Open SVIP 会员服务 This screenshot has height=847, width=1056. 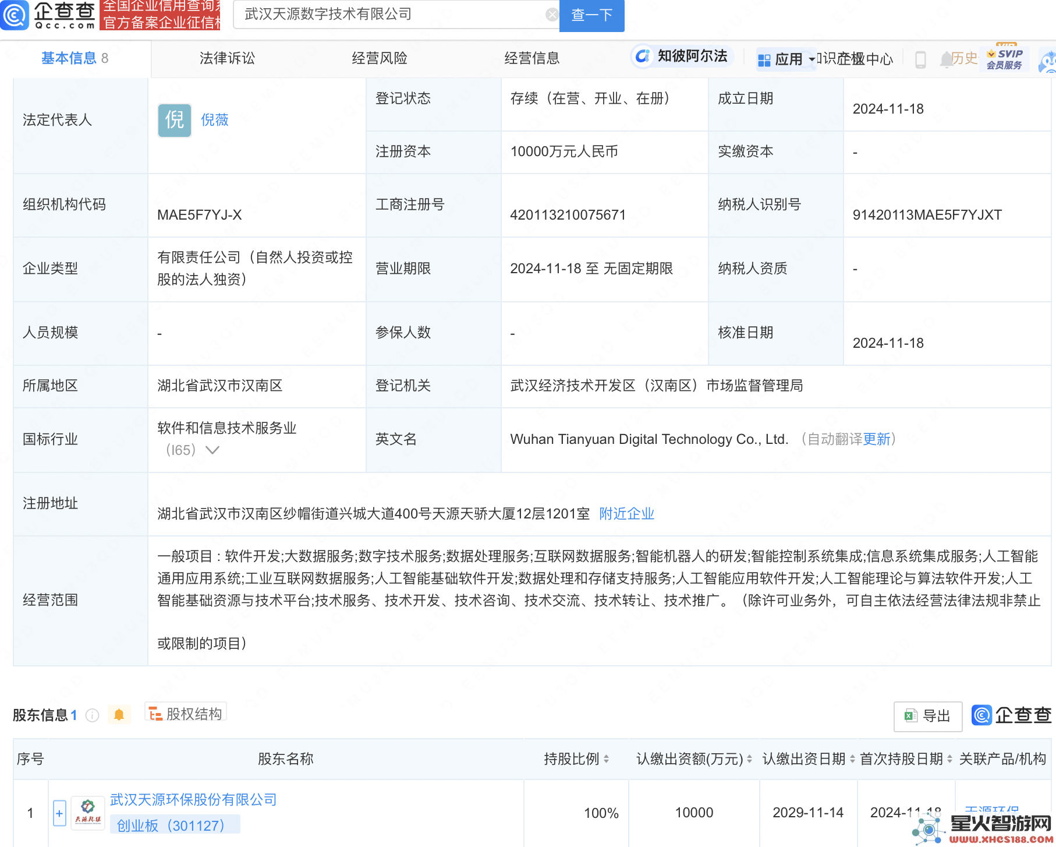(x=1004, y=59)
